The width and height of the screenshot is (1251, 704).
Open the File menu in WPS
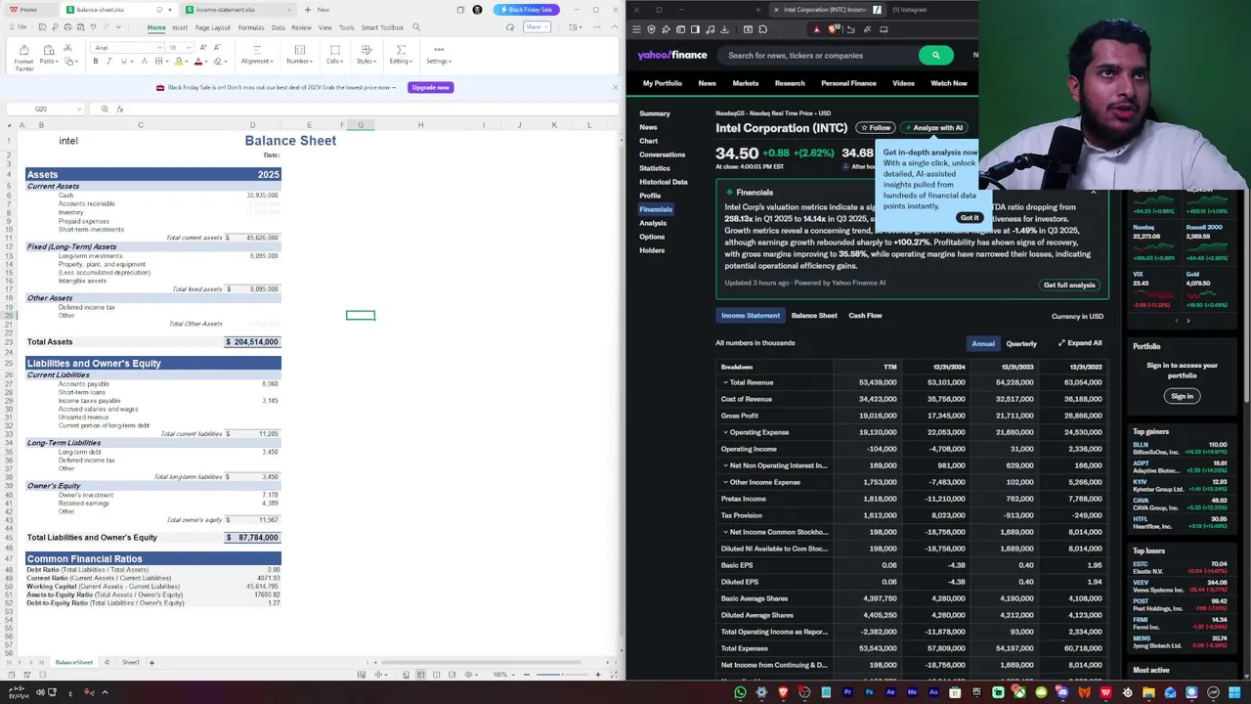pyautogui.click(x=20, y=27)
